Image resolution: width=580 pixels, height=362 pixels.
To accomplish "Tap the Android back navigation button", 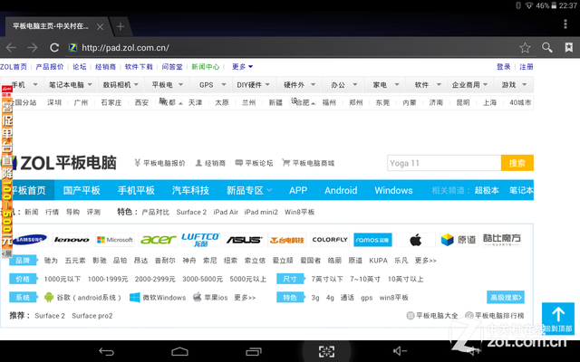I will pos(107,352).
